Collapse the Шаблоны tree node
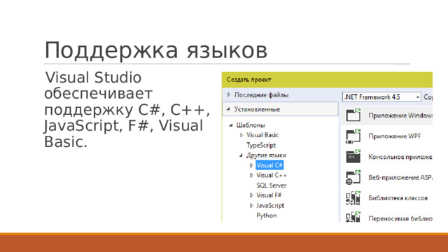This screenshot has height=252, width=448. point(231,125)
